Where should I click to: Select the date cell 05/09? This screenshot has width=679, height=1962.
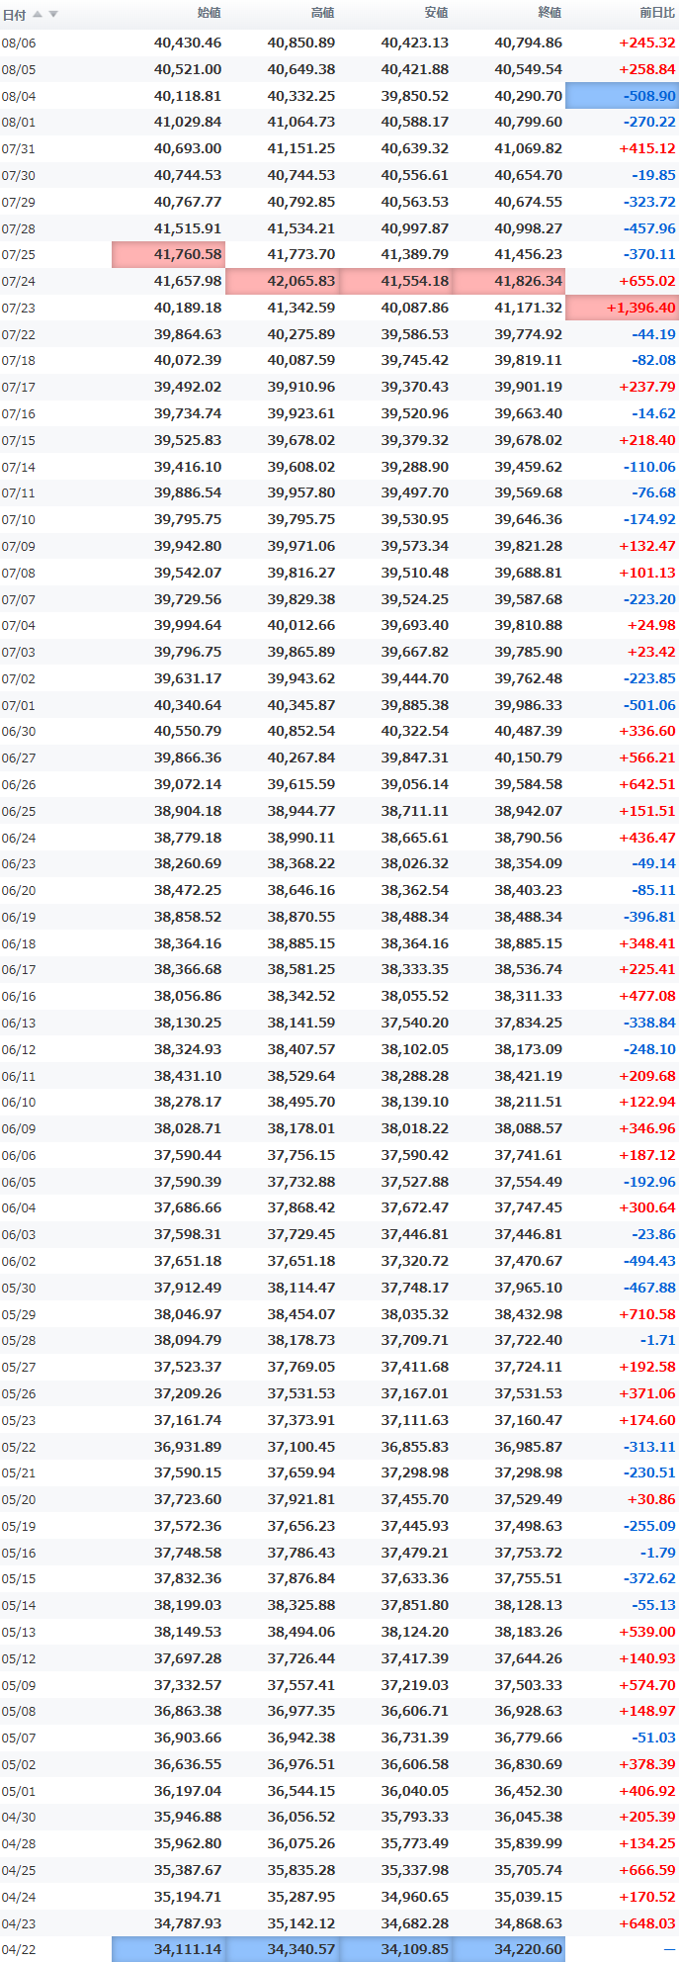point(19,1685)
